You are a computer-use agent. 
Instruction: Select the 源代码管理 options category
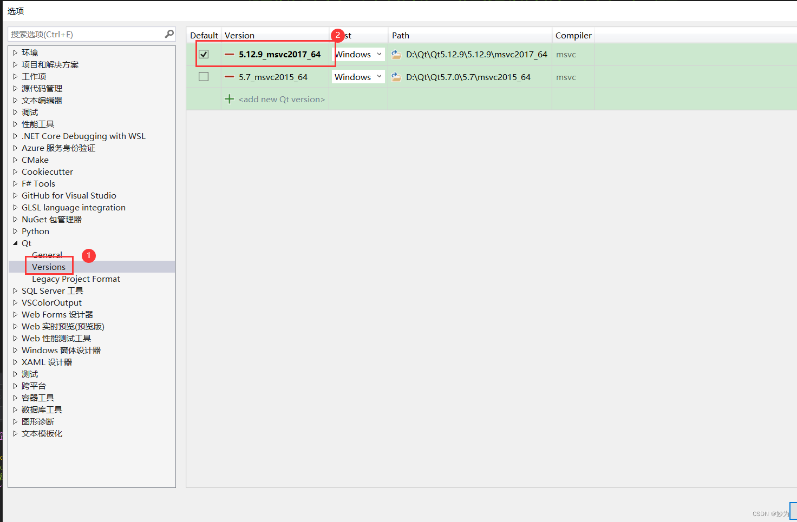tap(42, 88)
